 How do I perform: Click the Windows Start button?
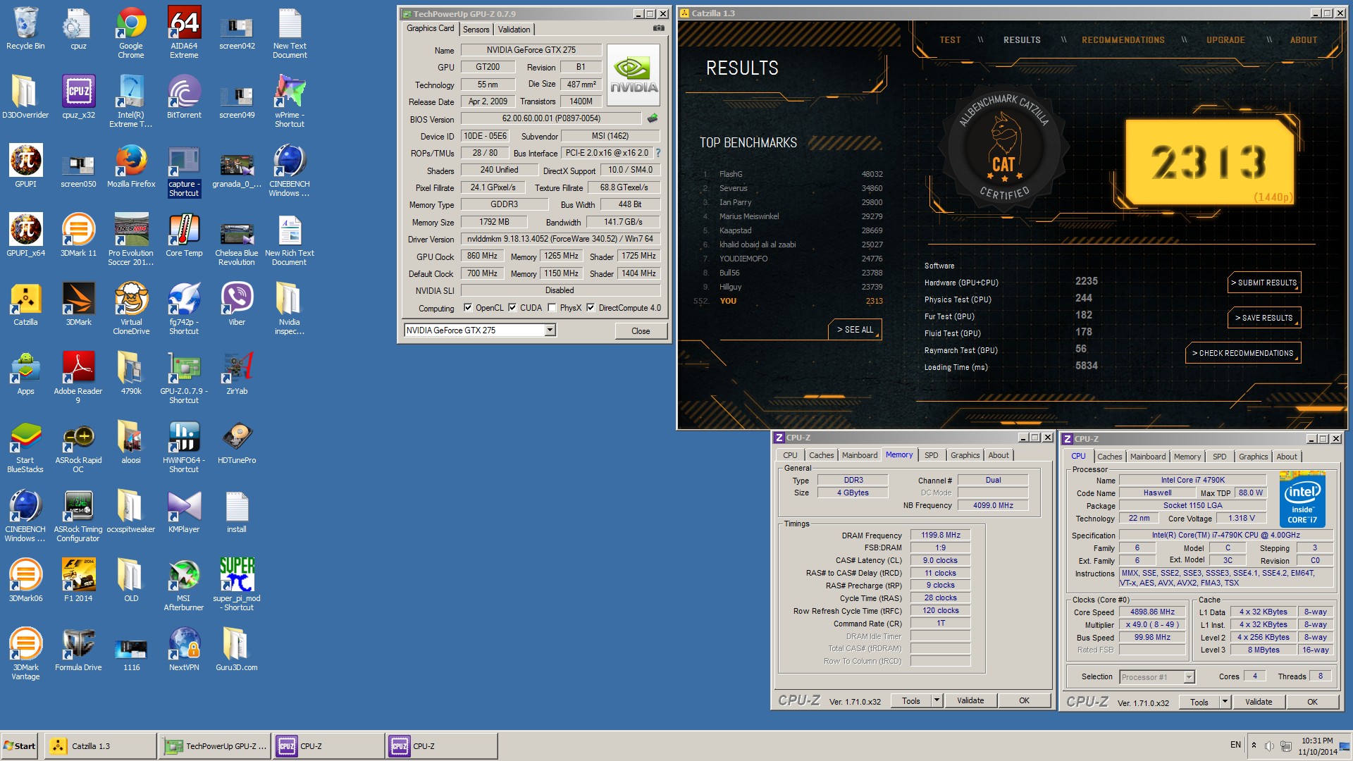pos(20,745)
